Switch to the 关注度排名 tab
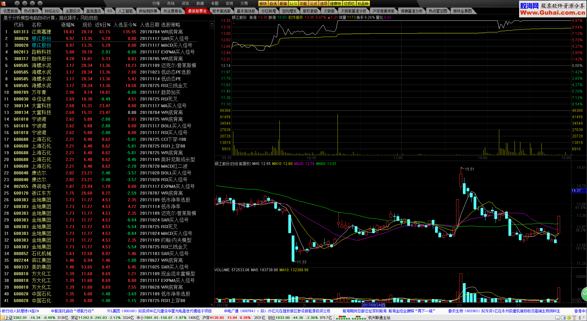 pos(173,11)
